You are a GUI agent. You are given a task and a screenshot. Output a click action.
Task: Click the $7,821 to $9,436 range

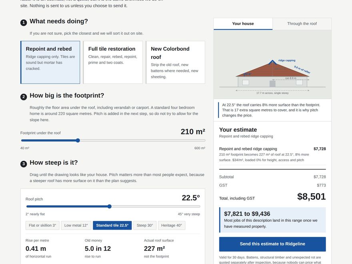[x=247, y=214]
